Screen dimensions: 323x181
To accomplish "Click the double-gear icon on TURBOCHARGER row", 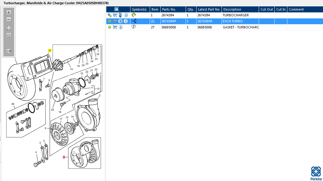I will 110,15.
